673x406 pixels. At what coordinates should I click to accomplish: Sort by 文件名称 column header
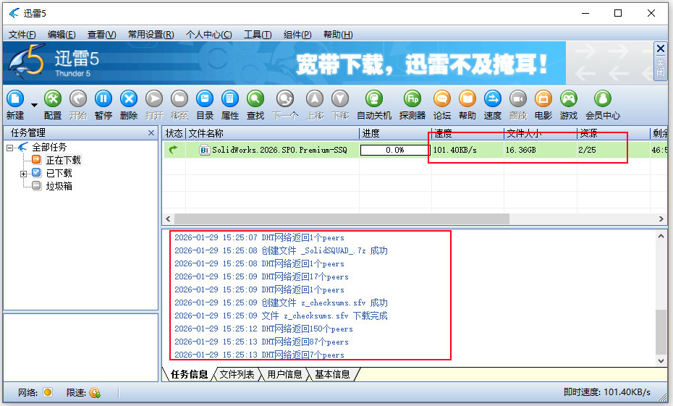(272, 133)
